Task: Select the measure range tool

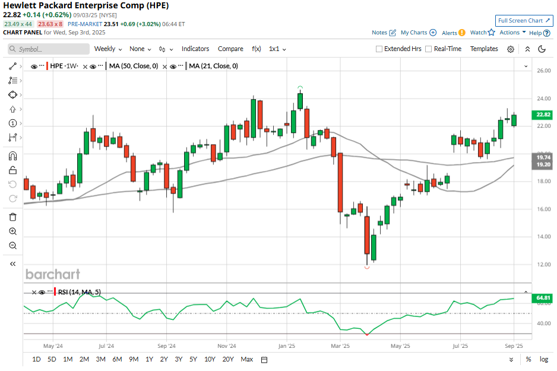Action: (x=13, y=137)
